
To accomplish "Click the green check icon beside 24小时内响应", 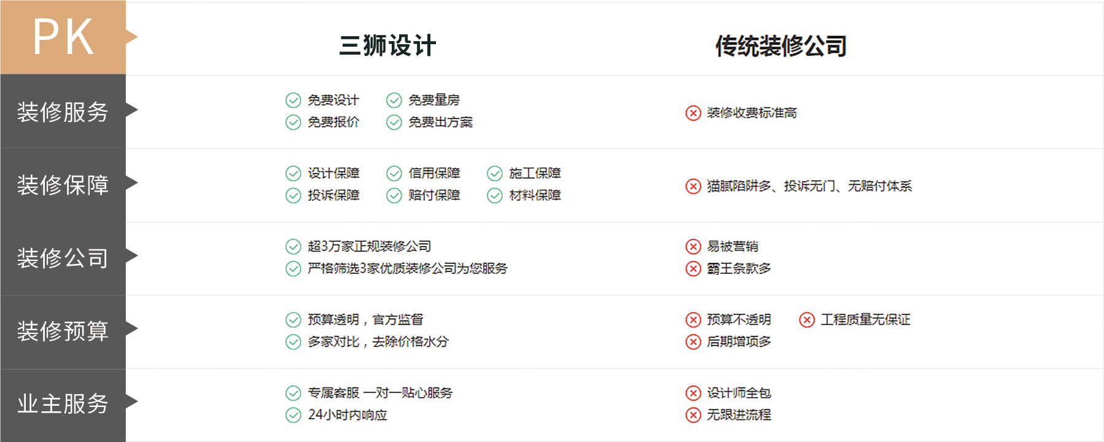I will point(293,415).
